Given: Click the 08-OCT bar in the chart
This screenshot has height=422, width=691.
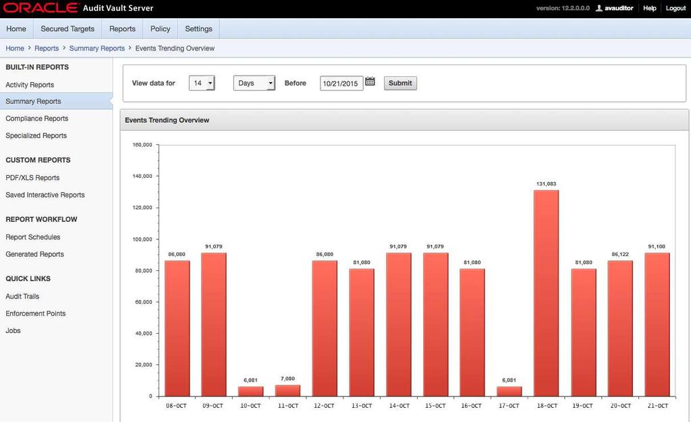Looking at the screenshot, I should click(177, 328).
